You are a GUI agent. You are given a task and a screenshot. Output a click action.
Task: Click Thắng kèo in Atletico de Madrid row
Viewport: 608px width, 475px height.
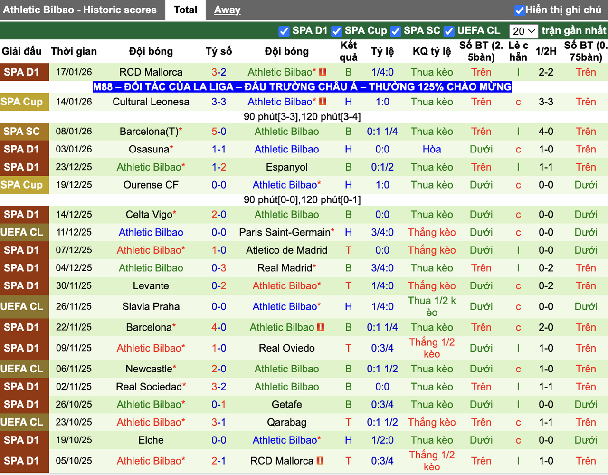tap(432, 250)
